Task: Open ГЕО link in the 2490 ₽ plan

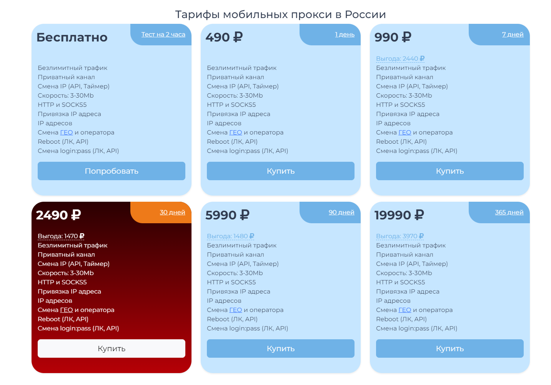Action: [x=67, y=310]
